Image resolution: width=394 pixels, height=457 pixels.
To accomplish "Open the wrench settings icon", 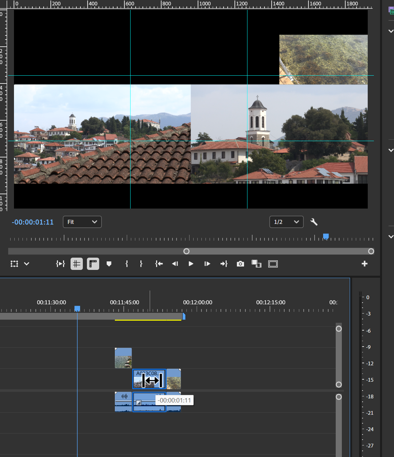I will click(314, 222).
